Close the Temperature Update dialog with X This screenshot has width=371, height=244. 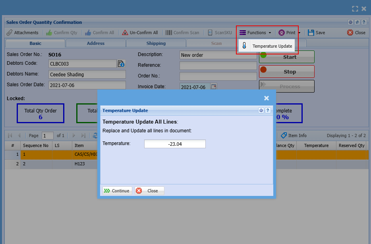pyautogui.click(x=267, y=98)
